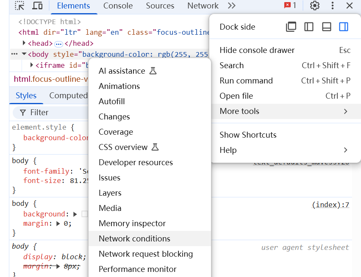Dock DevTools to the left side
The width and height of the screenshot is (361, 277).
point(308,26)
